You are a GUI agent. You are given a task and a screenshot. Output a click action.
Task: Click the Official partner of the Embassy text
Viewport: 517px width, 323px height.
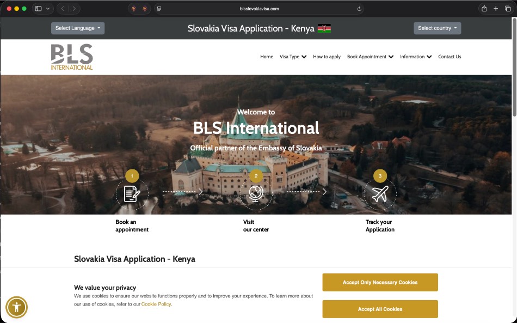[x=256, y=148]
